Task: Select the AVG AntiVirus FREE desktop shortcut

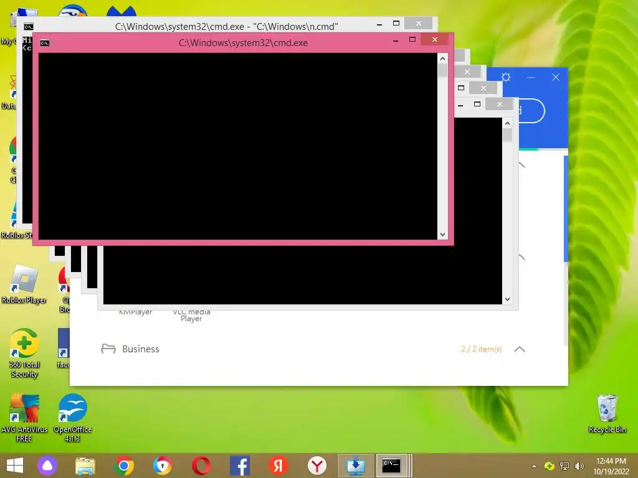Action: click(x=24, y=418)
